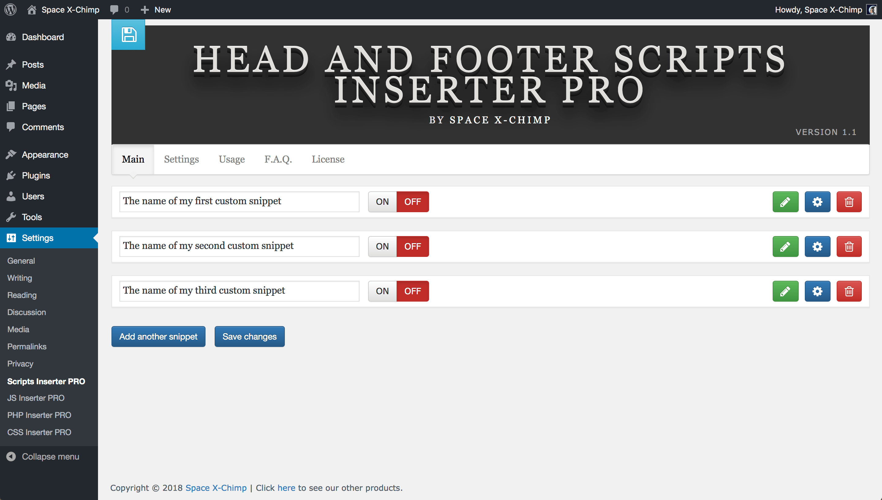Click the Save changes button
The width and height of the screenshot is (882, 500).
[249, 336]
